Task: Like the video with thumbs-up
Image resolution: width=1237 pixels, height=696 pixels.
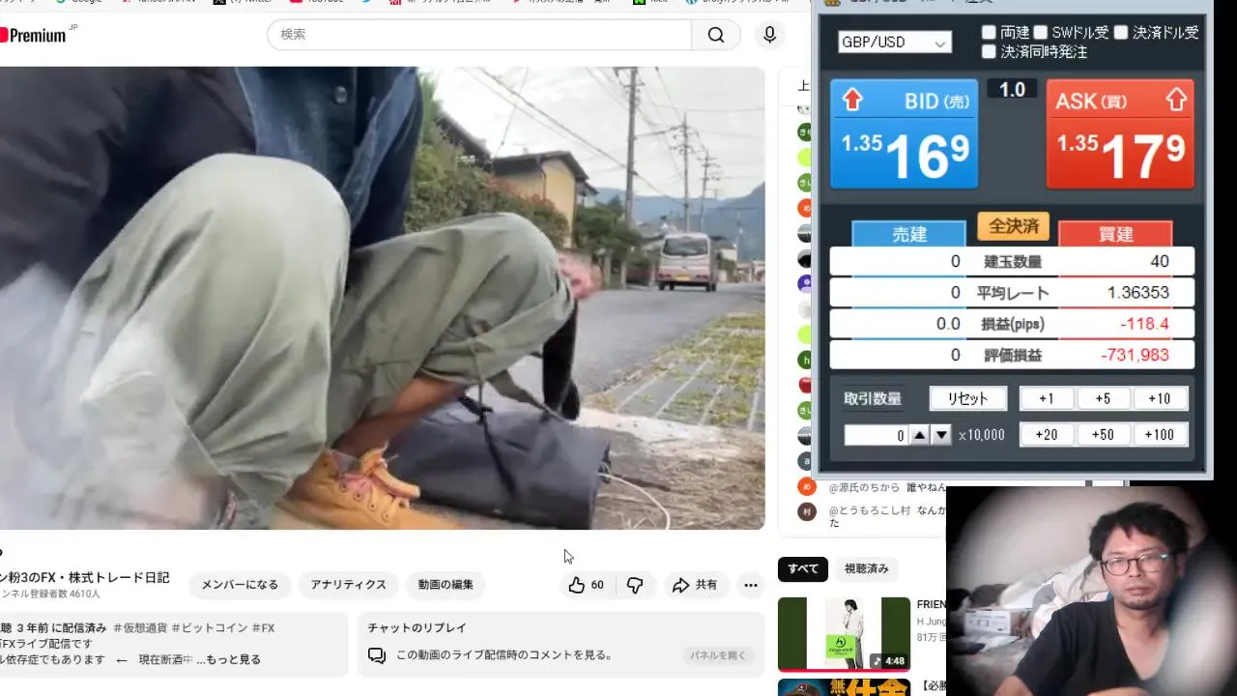Action: (586, 585)
